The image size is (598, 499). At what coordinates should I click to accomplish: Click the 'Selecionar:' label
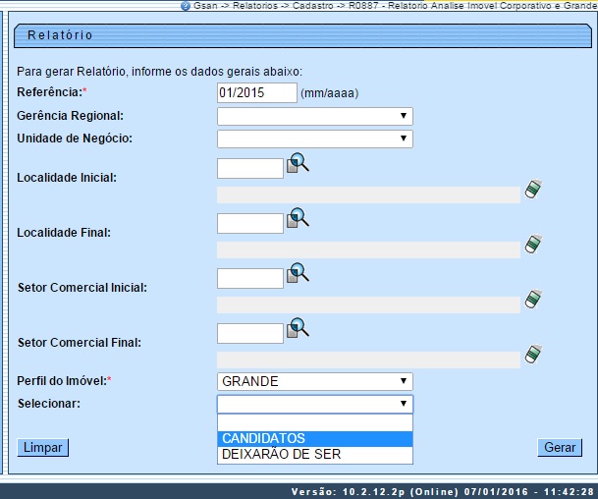49,404
